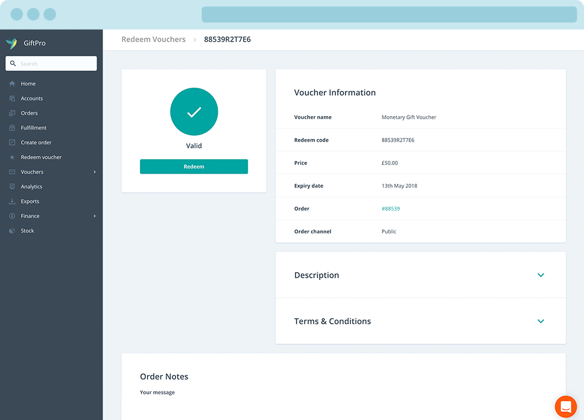The image size is (584, 420).
Task: Click the Exports download icon
Action: [x=13, y=201]
